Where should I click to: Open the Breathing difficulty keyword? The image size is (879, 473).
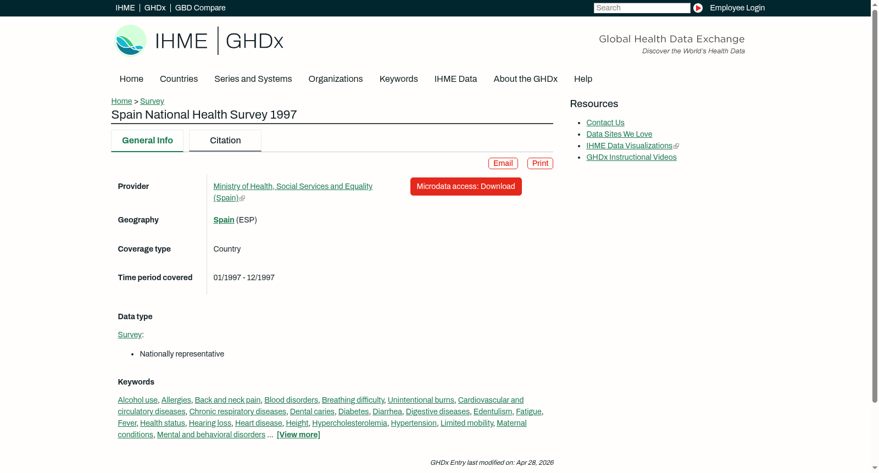[x=353, y=400]
